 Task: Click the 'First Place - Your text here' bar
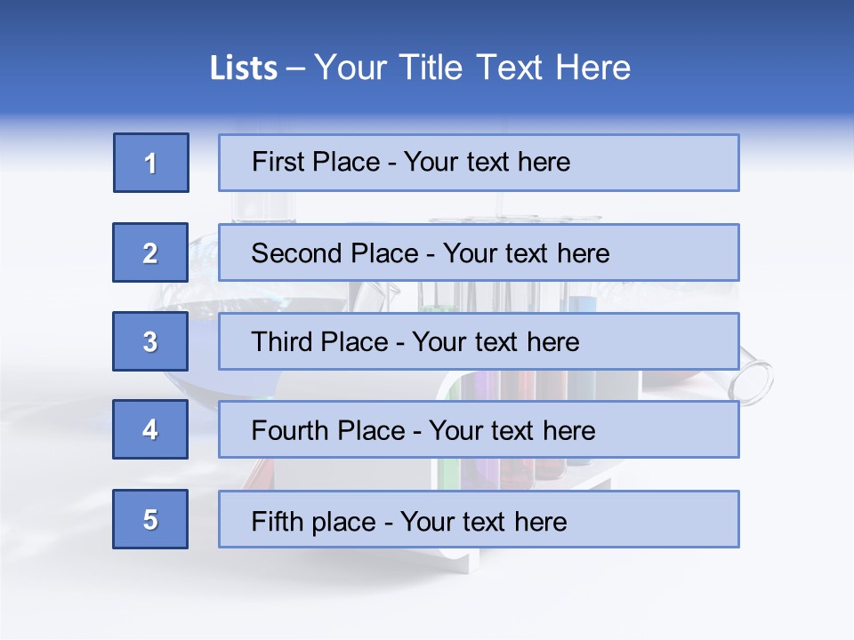pos(479,163)
